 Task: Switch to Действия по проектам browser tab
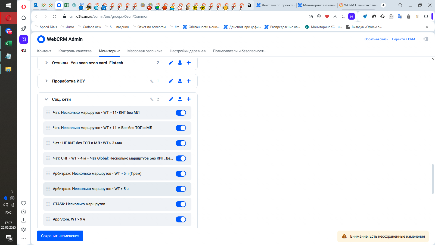tap(275, 5)
